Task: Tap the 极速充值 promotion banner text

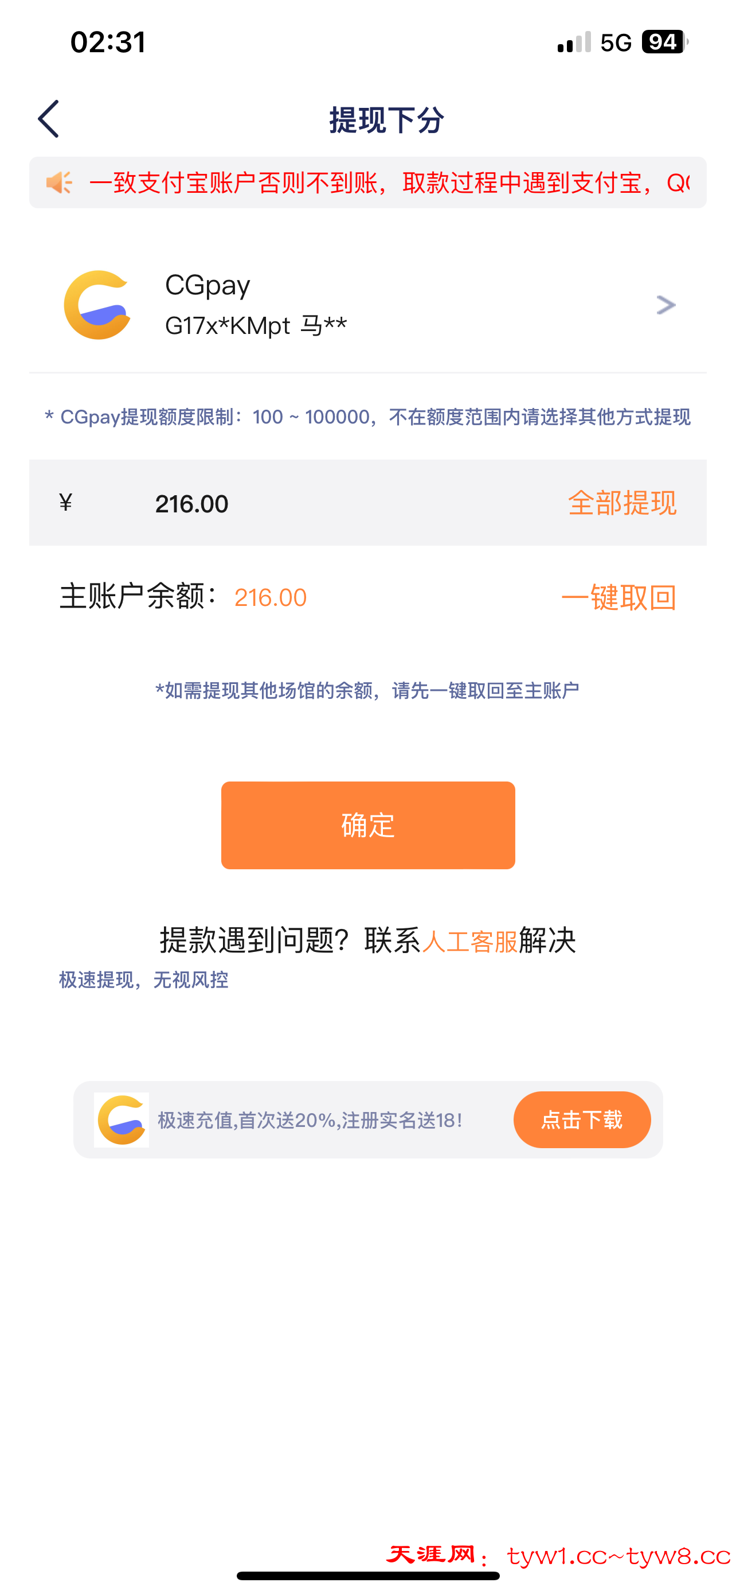Action: tap(310, 1121)
